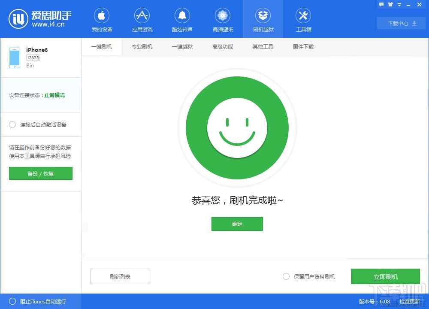Open the 其他工具 tab

click(263, 46)
